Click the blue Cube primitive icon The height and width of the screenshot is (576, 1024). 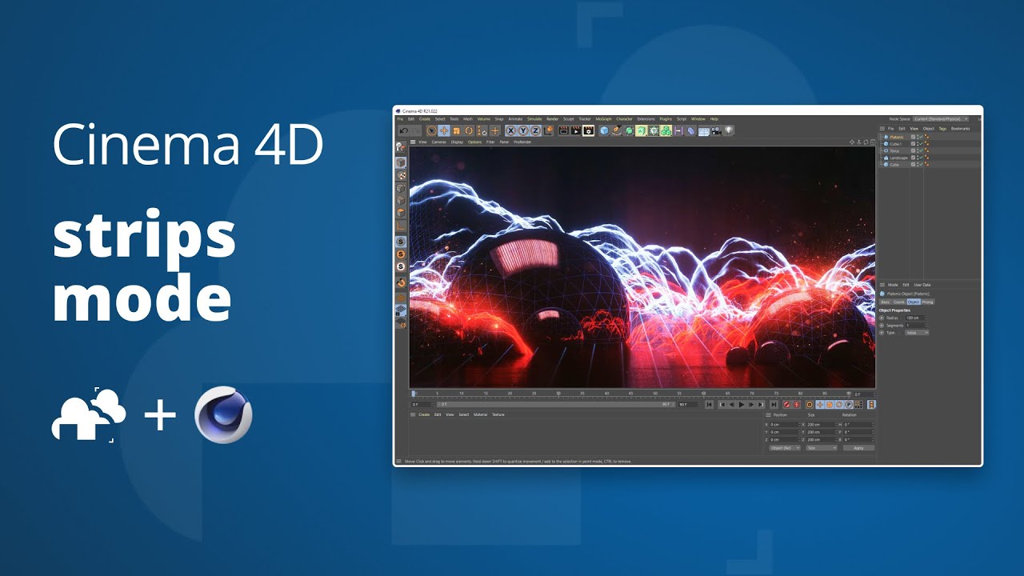604,130
